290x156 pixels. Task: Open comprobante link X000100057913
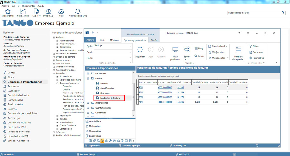coord(165,87)
